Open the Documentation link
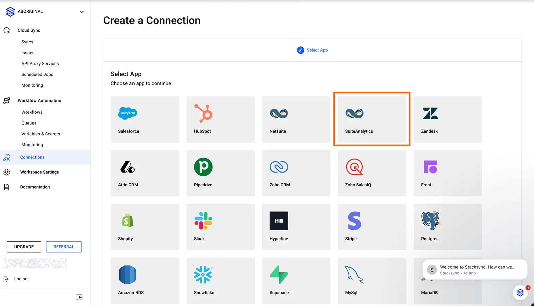This screenshot has width=534, height=306. 35,187
